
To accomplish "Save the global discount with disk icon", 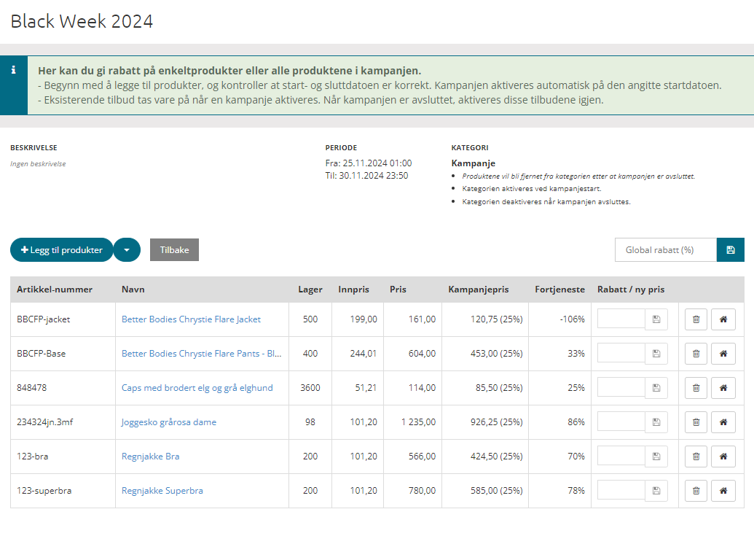I will point(730,250).
